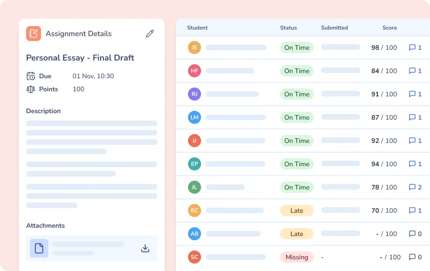Click the submission progress bar for student LM

tap(340, 117)
